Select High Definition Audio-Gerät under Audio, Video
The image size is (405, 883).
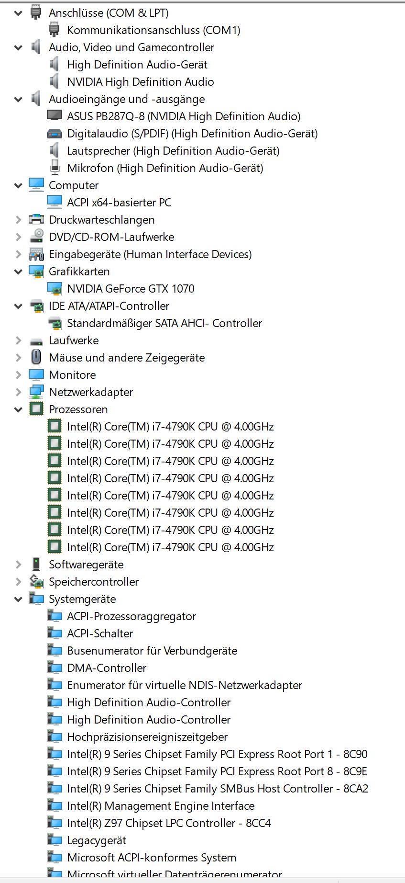pos(137,65)
